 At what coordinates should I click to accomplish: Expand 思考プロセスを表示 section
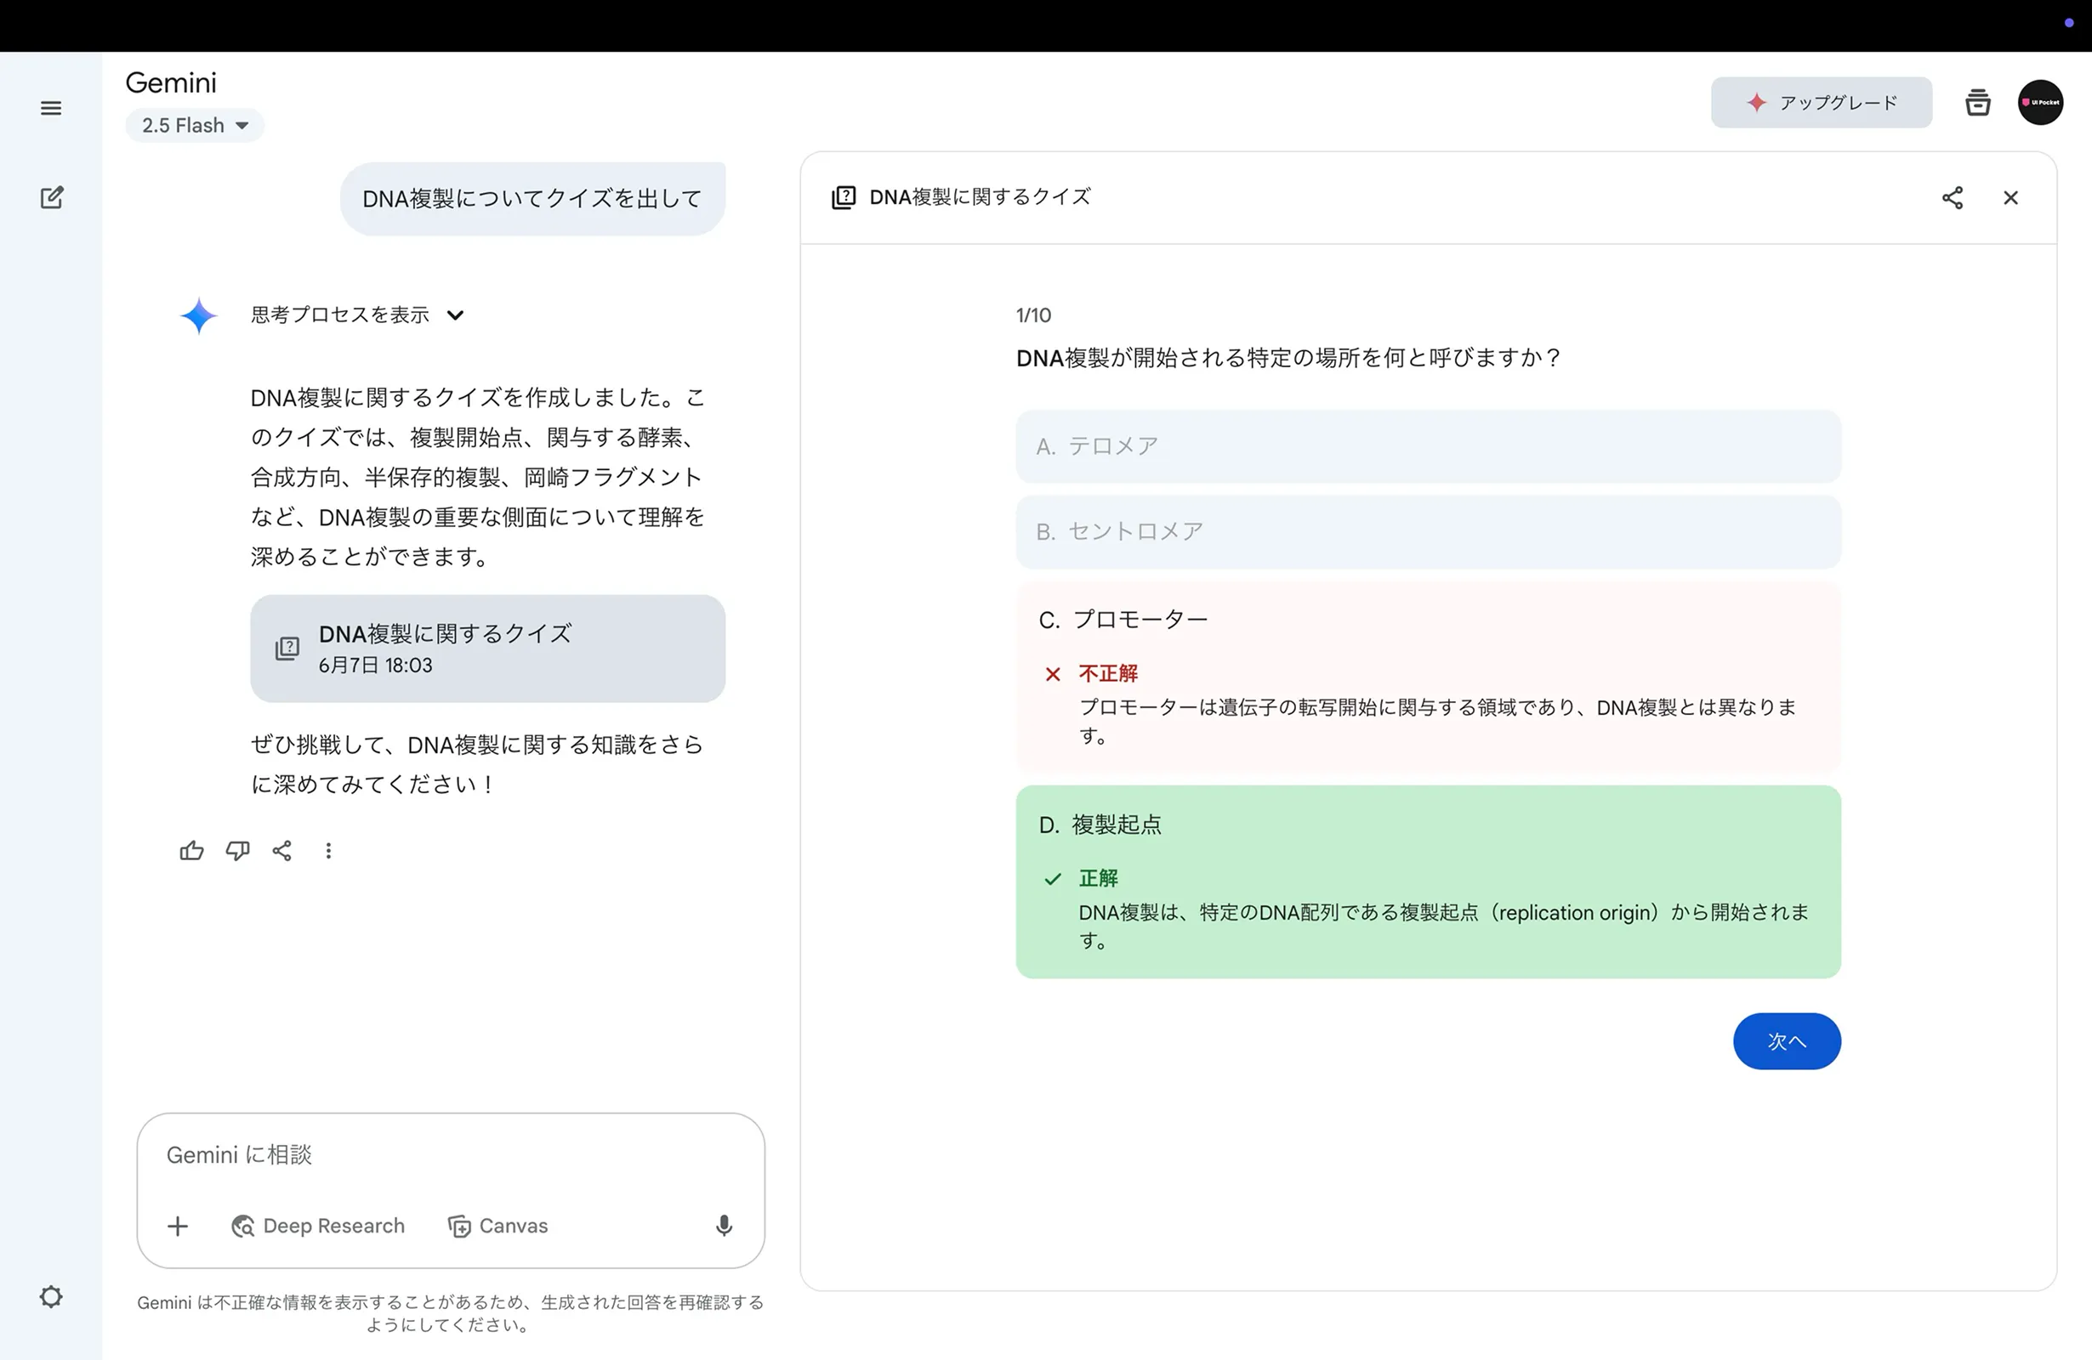(357, 314)
